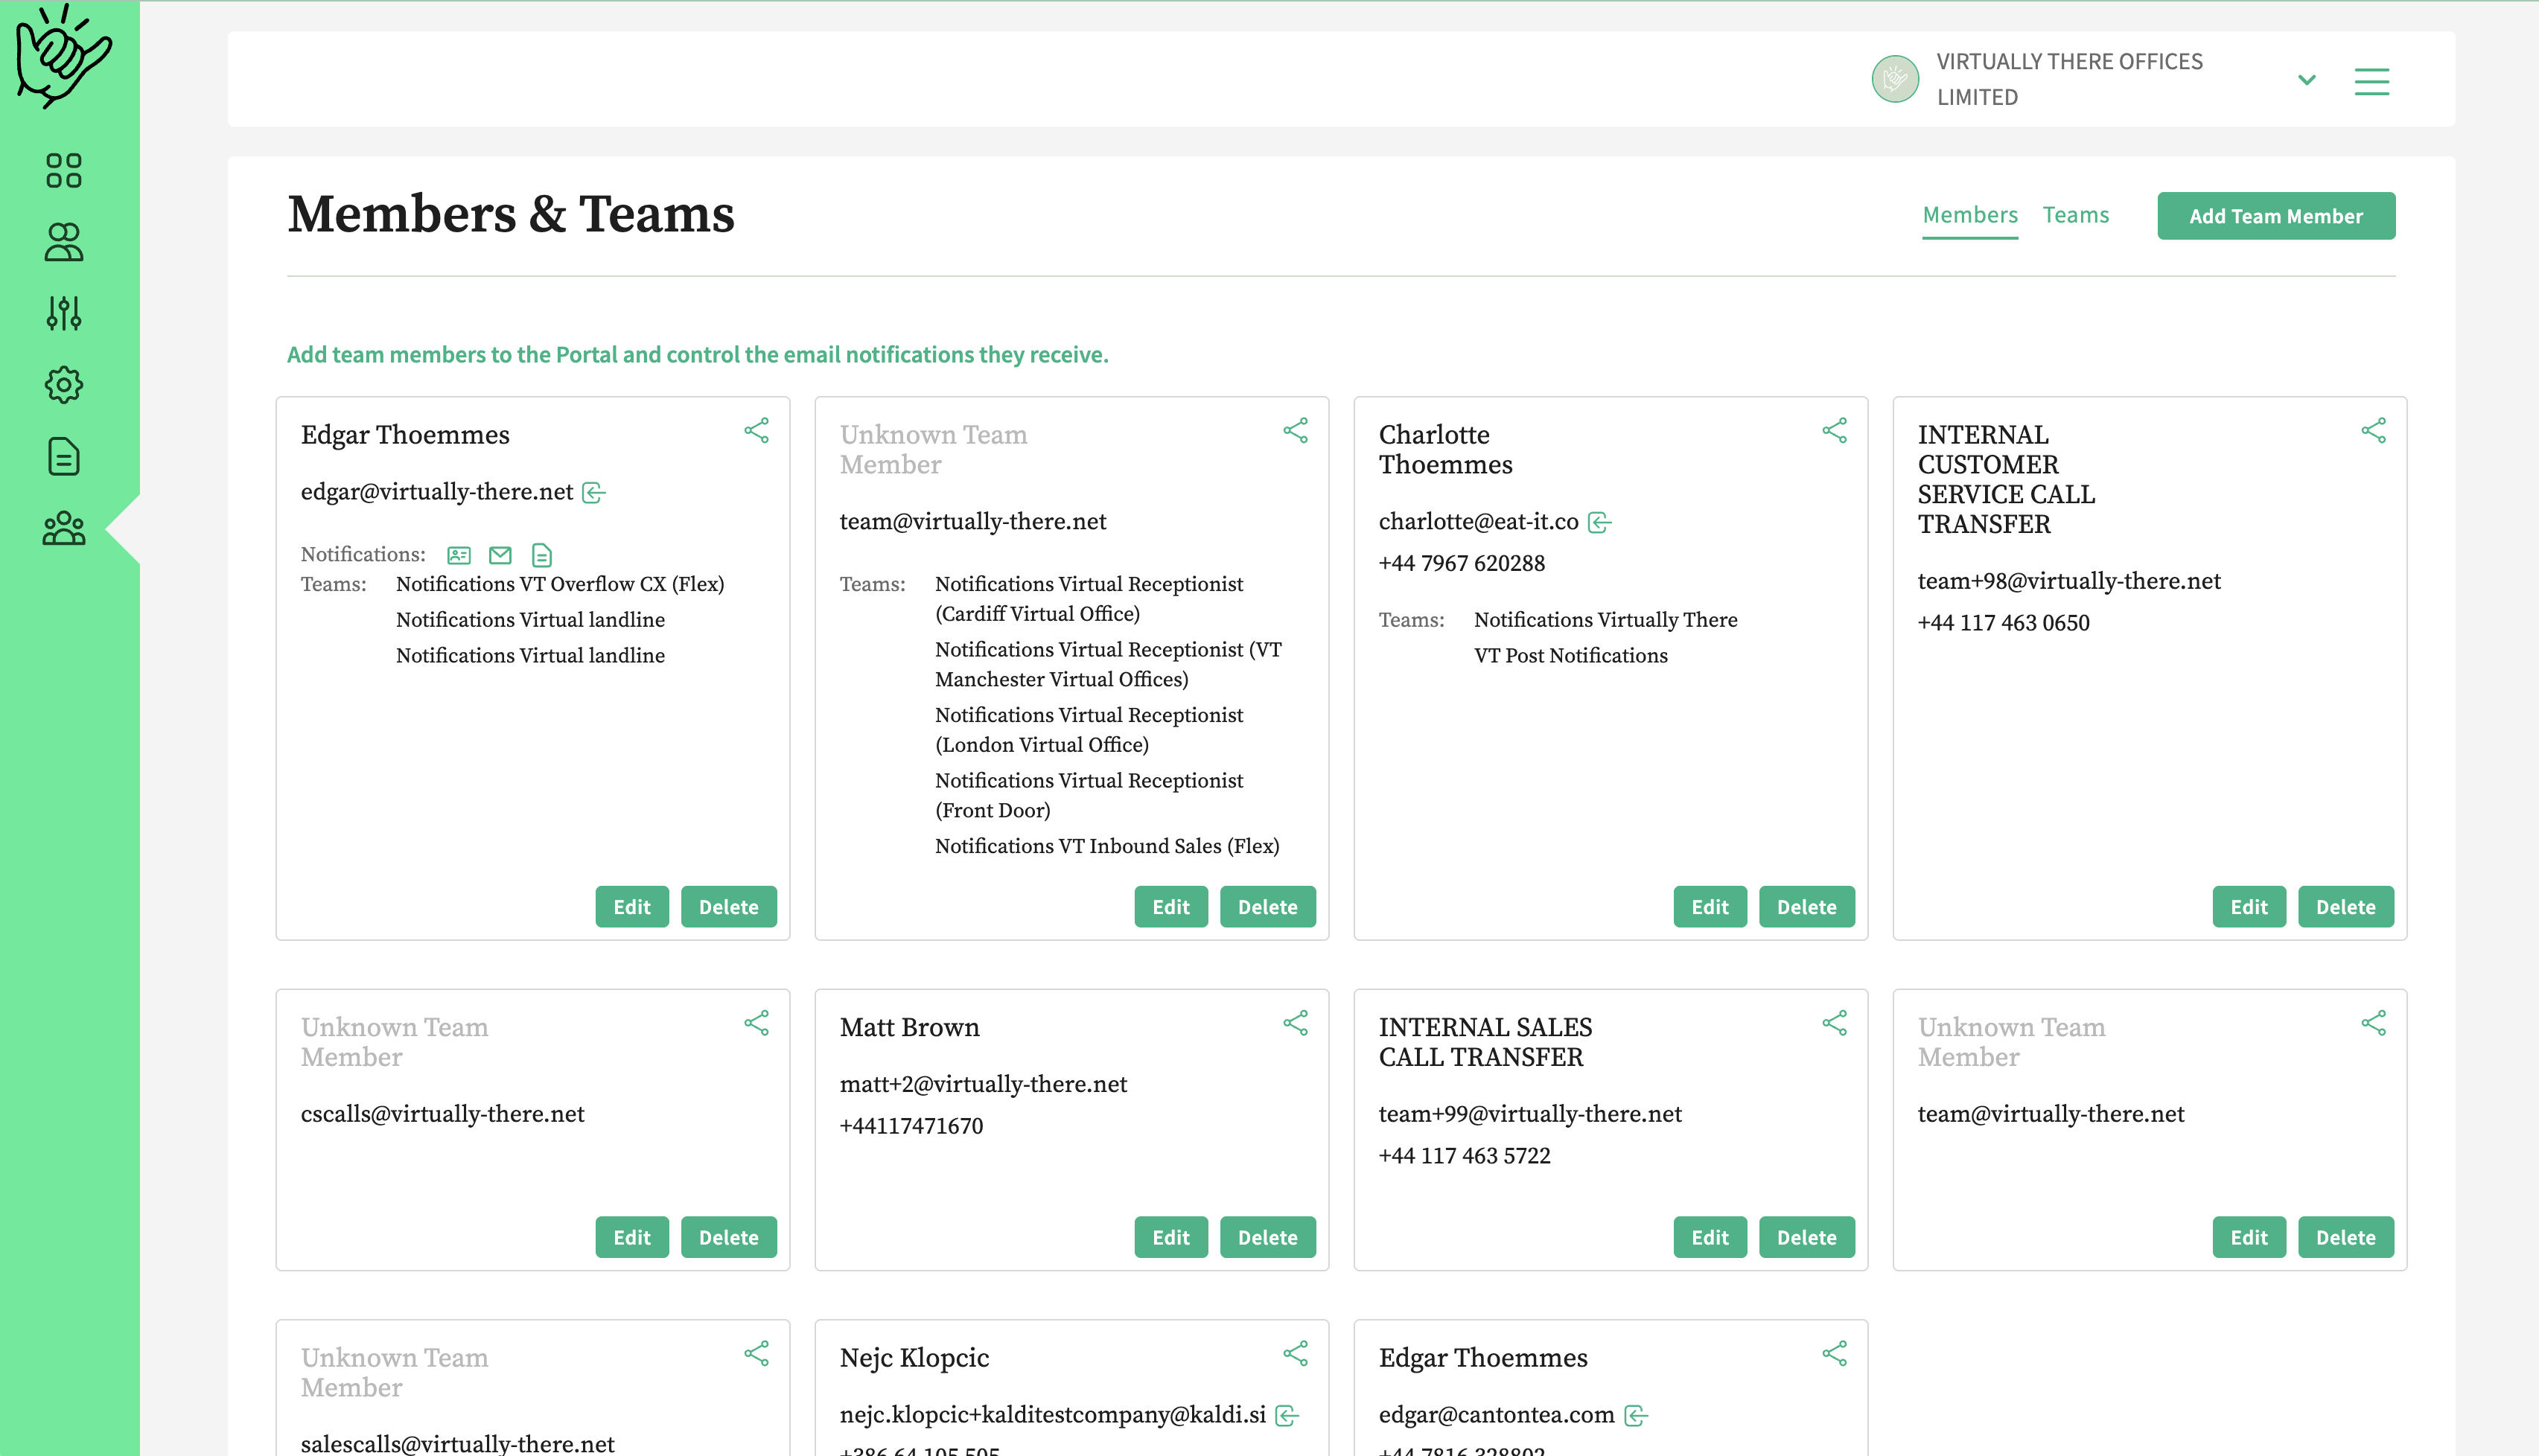
Task: Open the dashboard grid icon in sidebar
Action: 63,171
